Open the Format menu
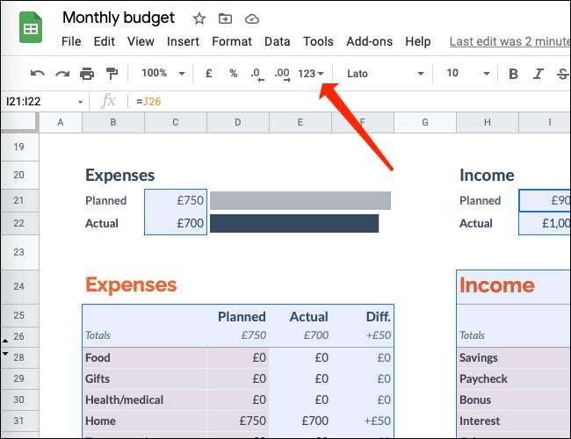Image resolution: width=571 pixels, height=439 pixels. 232,41
